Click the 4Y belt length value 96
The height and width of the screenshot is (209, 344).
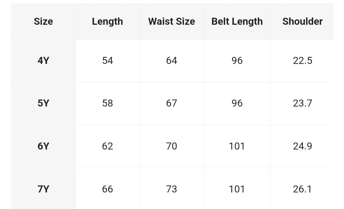pyautogui.click(x=237, y=60)
